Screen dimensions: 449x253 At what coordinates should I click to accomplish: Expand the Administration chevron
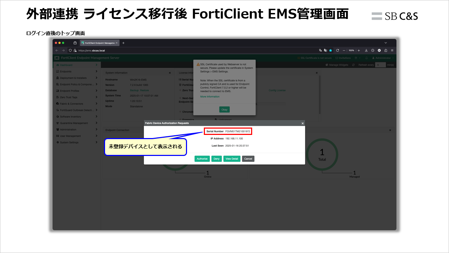[96, 129]
